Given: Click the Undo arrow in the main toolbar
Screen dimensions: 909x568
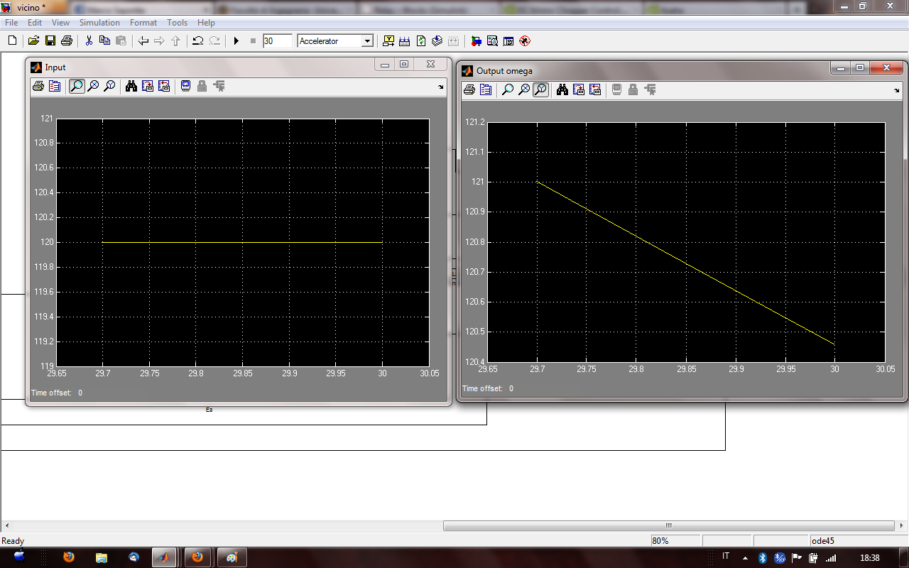Looking at the screenshot, I should [x=198, y=41].
